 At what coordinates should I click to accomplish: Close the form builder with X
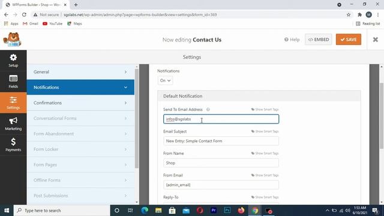pos(375,40)
